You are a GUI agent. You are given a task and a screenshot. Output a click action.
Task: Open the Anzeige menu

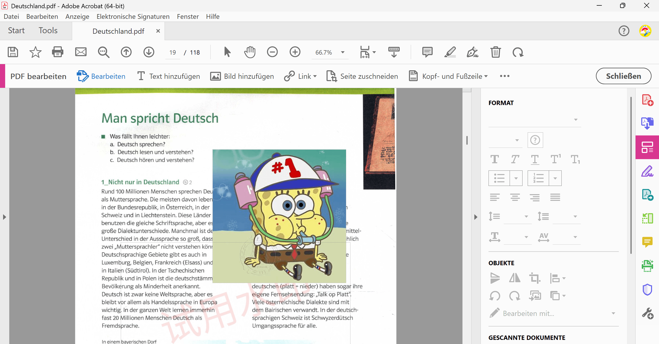(77, 16)
